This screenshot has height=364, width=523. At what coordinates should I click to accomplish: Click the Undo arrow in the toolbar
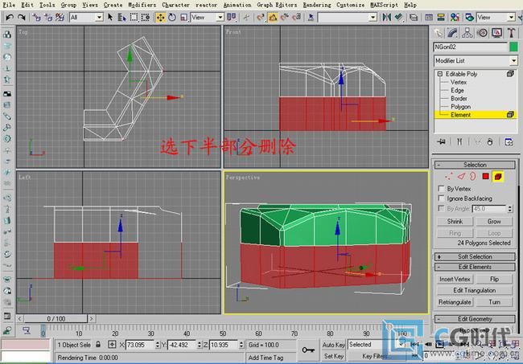pos(10,17)
